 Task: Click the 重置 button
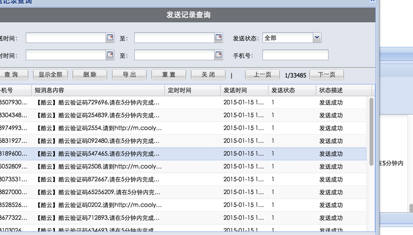coord(169,75)
